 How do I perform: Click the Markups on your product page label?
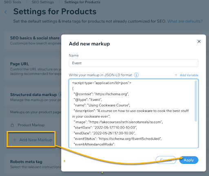[x=36, y=112]
